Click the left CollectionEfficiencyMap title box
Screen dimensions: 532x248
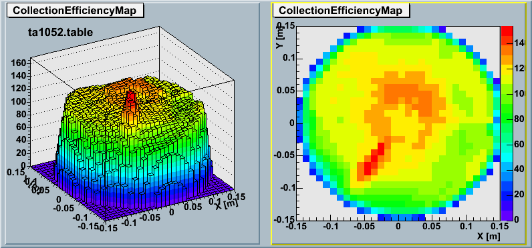pos(75,11)
